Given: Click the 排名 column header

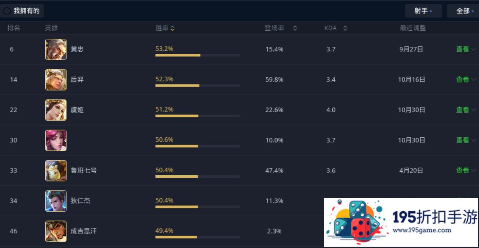Looking at the screenshot, I should (x=14, y=28).
